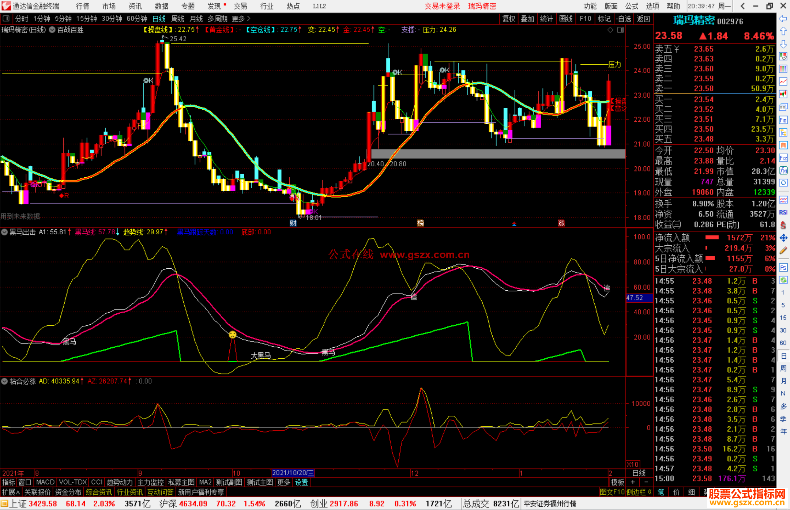Open the 市场 menu
The height and width of the screenshot is (510, 790).
(x=109, y=6)
